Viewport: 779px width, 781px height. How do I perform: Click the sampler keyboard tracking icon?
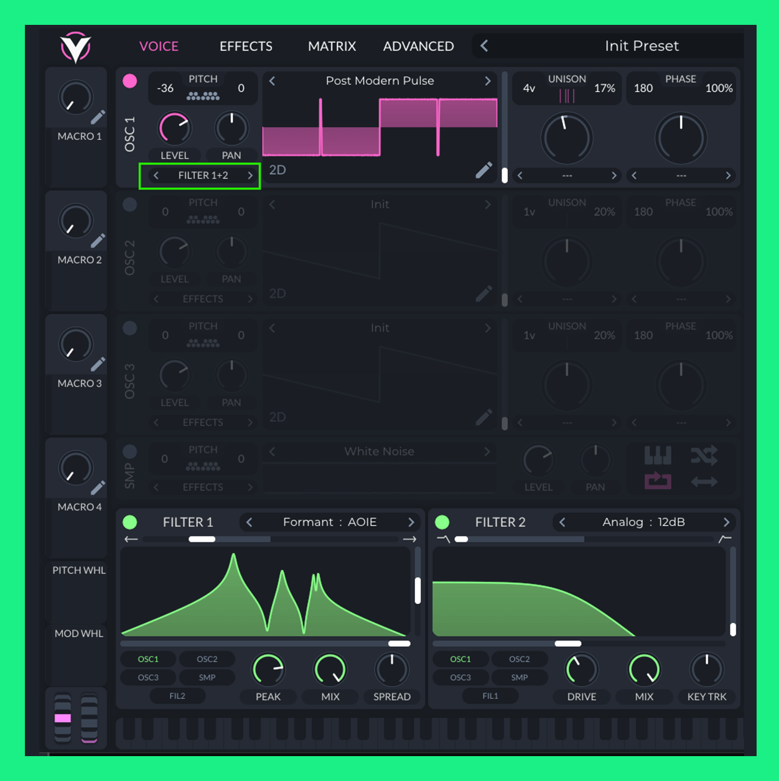click(x=658, y=456)
